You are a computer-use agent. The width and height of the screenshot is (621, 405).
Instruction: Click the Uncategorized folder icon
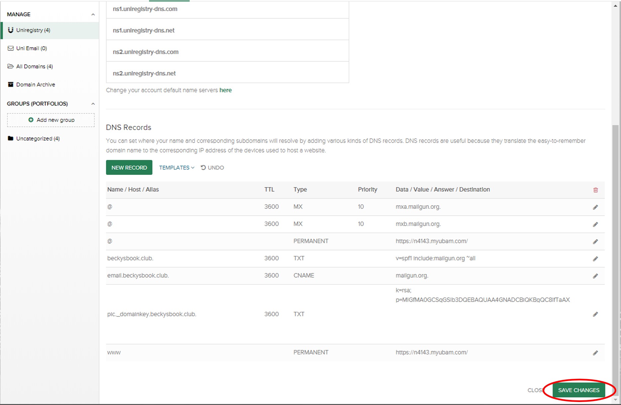11,138
